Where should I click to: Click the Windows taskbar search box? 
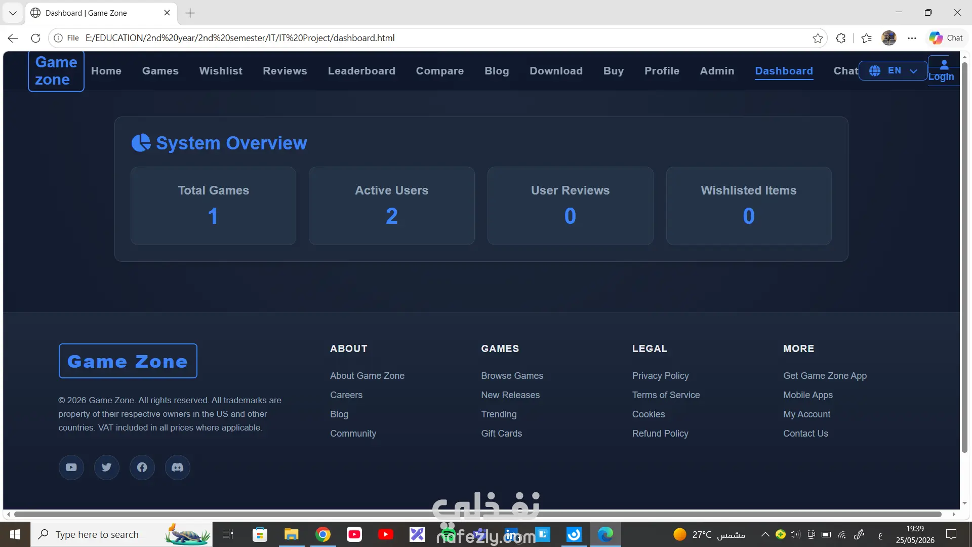tap(121, 534)
